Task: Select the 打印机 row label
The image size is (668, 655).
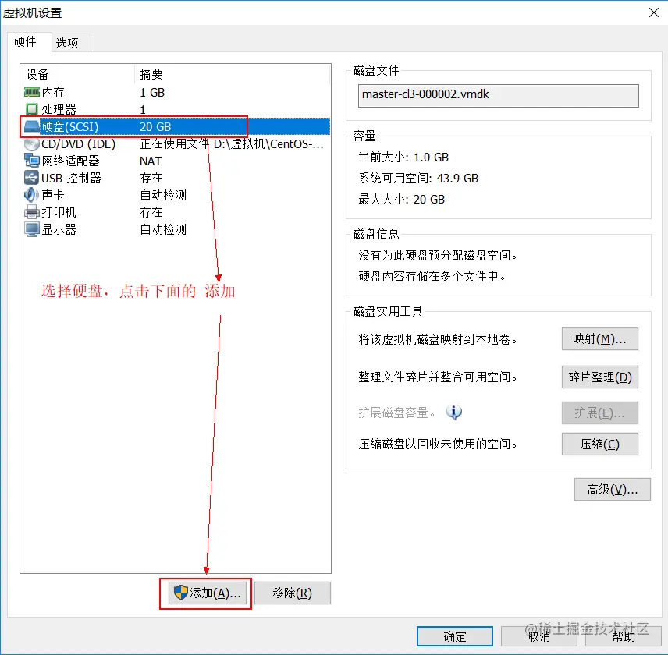Action: tap(59, 212)
